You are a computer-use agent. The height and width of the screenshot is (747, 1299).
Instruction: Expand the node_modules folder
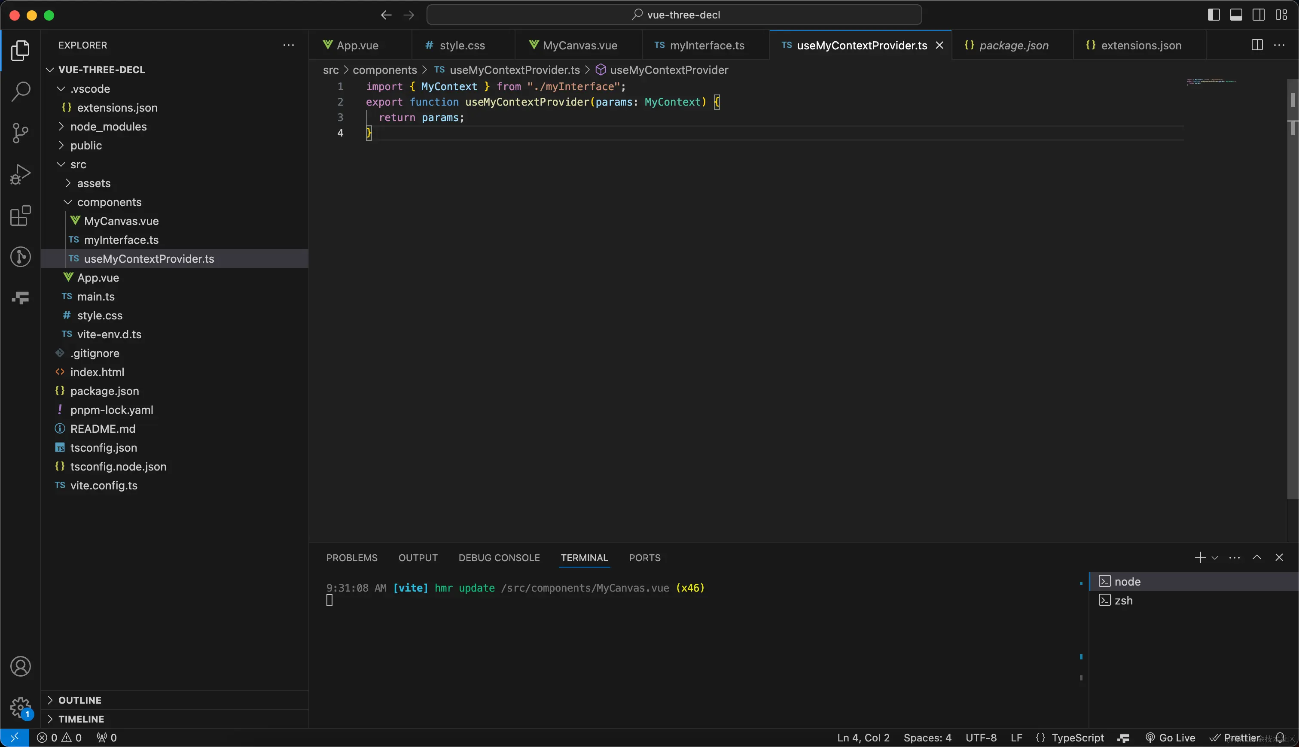tap(108, 127)
